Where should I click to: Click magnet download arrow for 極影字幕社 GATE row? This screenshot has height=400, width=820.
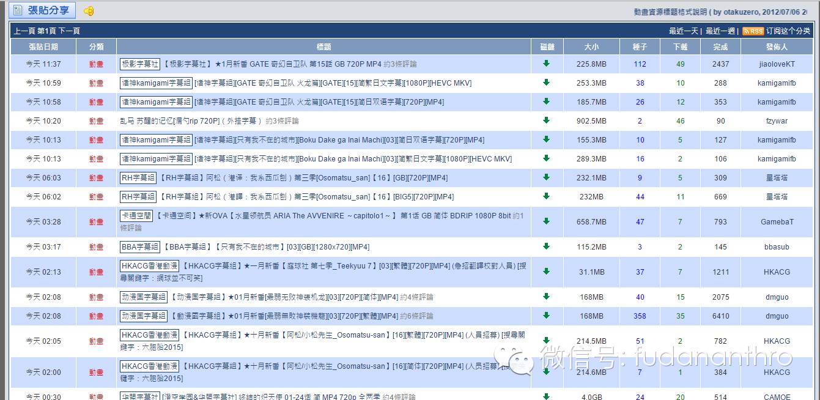point(546,63)
